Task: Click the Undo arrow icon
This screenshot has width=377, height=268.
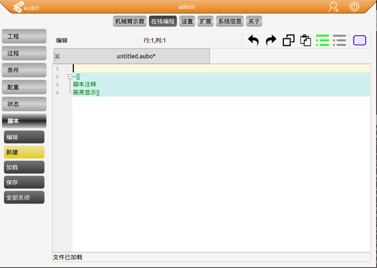Action: [x=253, y=40]
